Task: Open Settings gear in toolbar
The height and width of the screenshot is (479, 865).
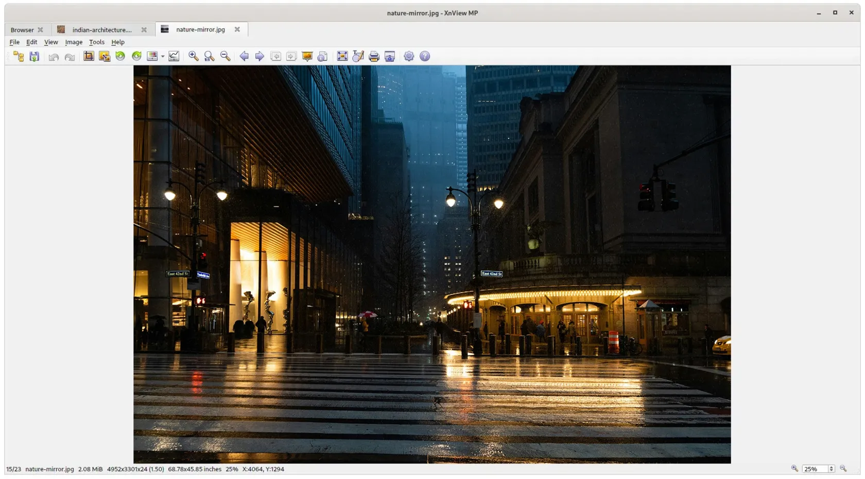Action: (x=409, y=57)
